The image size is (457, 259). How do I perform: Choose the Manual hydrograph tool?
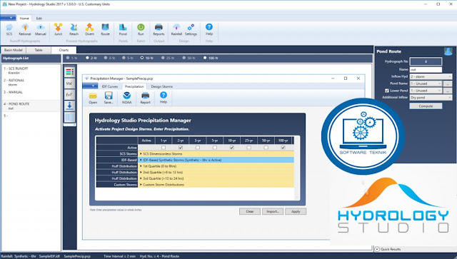click(x=41, y=30)
